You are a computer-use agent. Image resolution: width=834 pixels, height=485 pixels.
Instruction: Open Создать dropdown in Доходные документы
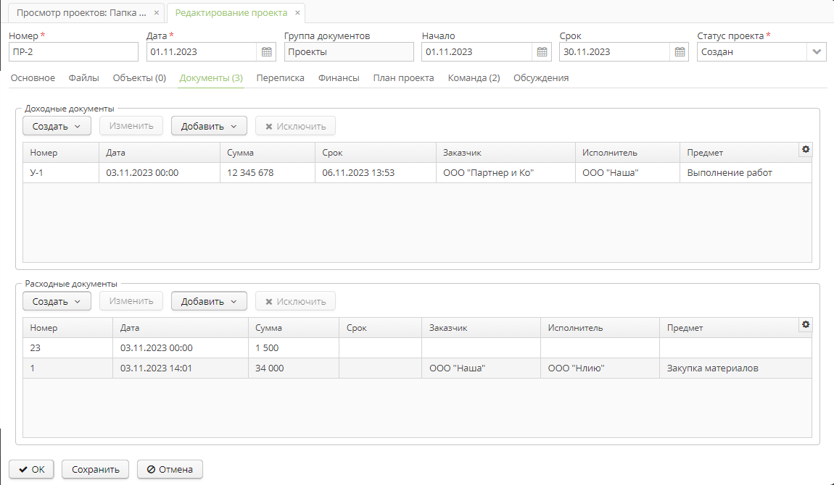click(57, 126)
